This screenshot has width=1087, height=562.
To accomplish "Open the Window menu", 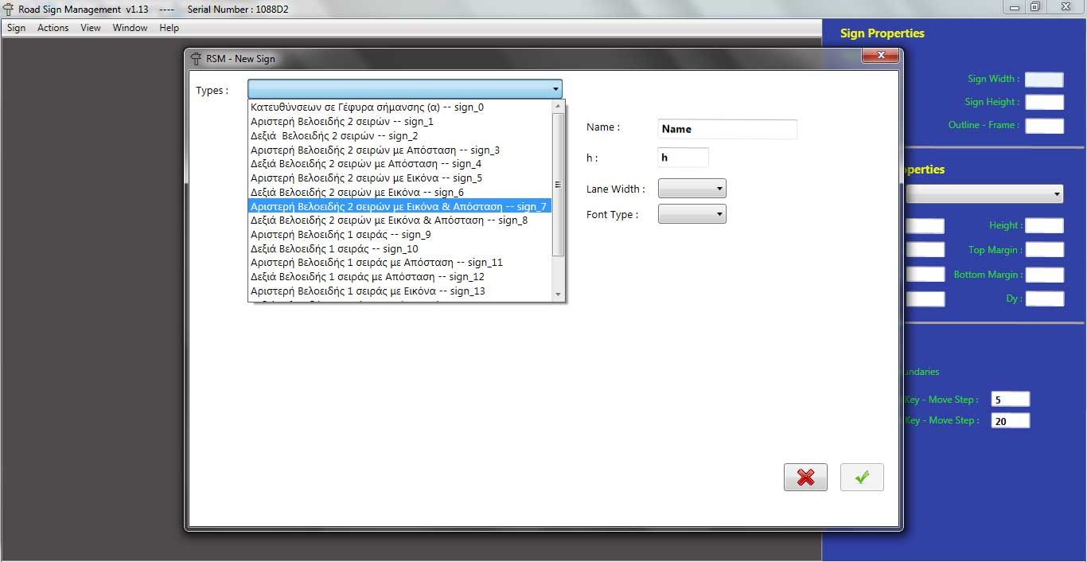I will pyautogui.click(x=130, y=28).
